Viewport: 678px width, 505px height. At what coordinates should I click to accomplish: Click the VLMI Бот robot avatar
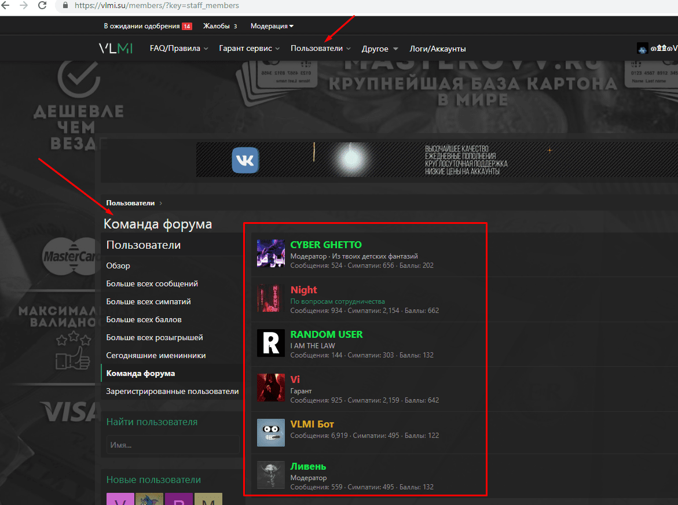click(x=270, y=433)
